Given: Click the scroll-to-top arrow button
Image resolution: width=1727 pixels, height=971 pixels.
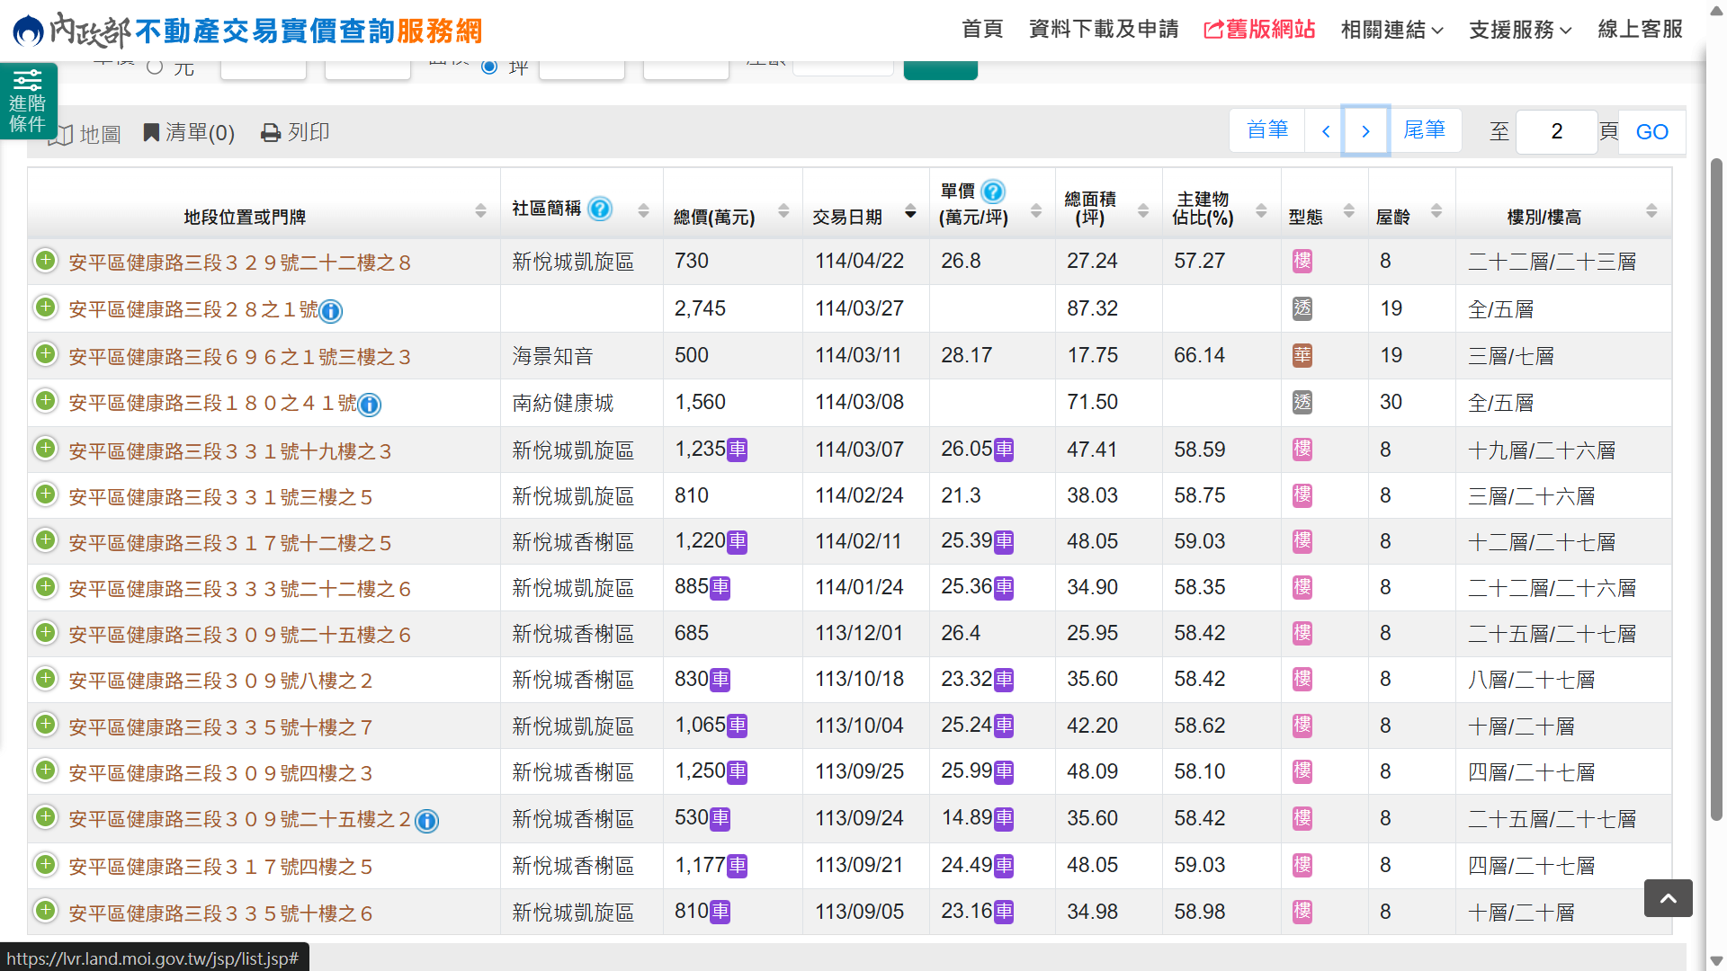Looking at the screenshot, I should 1668,898.
